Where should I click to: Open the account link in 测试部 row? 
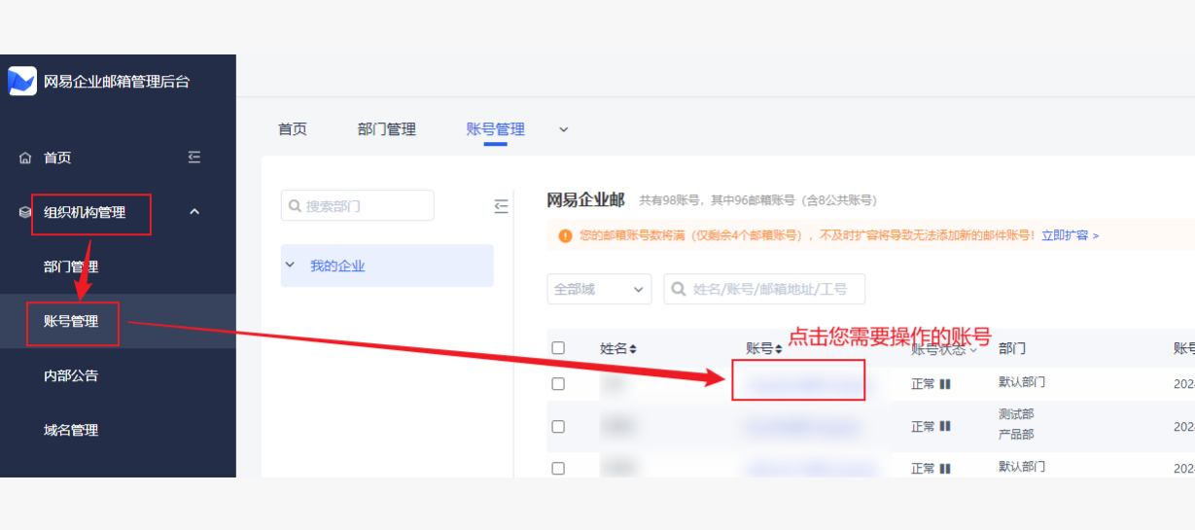pyautogui.click(x=803, y=427)
